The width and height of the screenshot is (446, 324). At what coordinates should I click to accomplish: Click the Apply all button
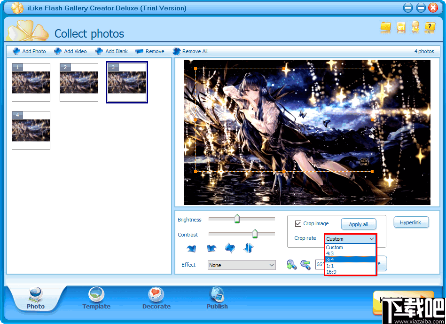pyautogui.click(x=359, y=224)
